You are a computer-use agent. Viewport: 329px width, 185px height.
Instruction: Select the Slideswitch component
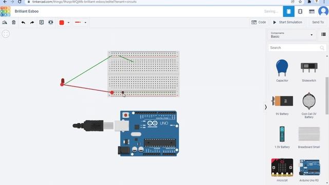pyautogui.click(x=309, y=71)
